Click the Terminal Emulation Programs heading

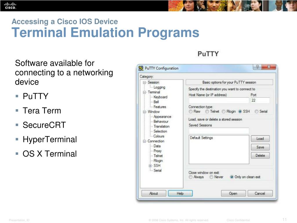pyautogui.click(x=105, y=33)
